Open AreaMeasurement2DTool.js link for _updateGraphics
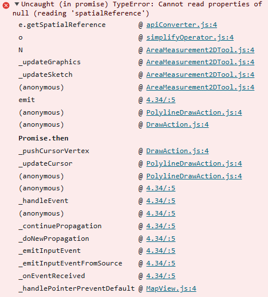Screen dimensions: 268x297 pos(200,62)
